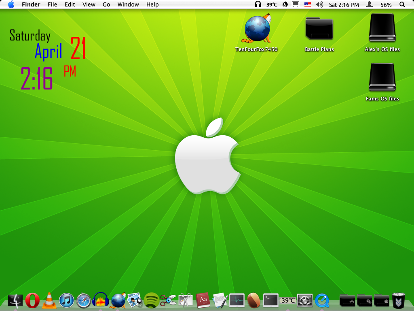Click the Sat 2:16 PM clock

pyautogui.click(x=344, y=5)
